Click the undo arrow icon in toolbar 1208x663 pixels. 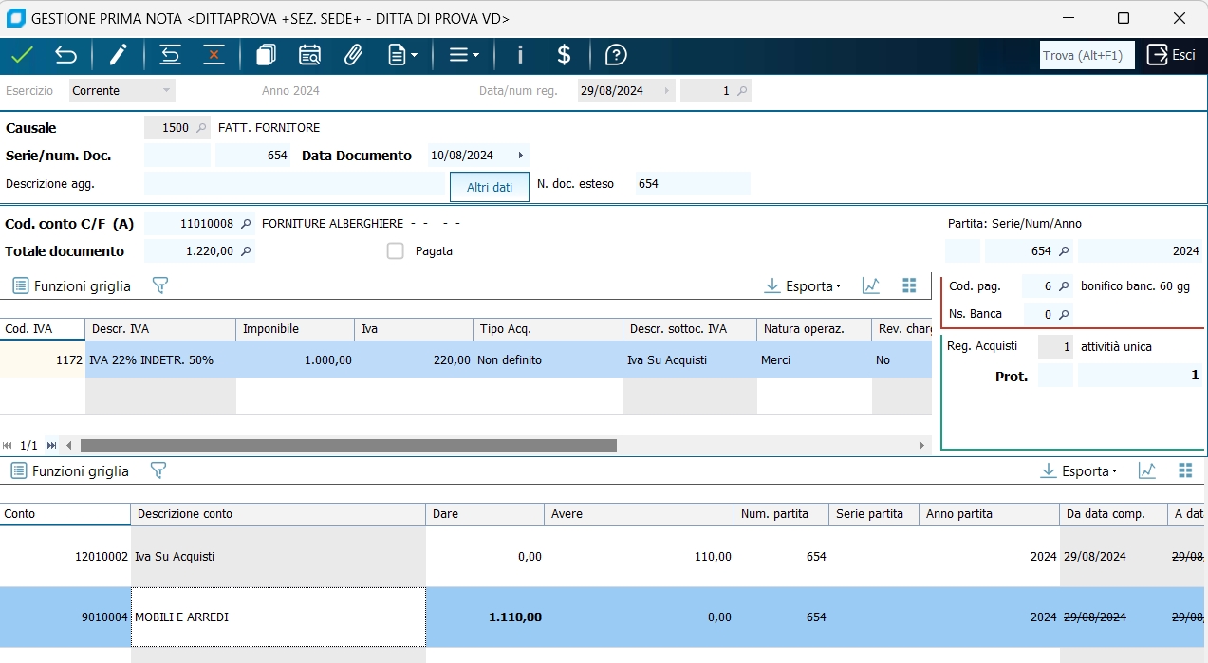pyautogui.click(x=65, y=55)
